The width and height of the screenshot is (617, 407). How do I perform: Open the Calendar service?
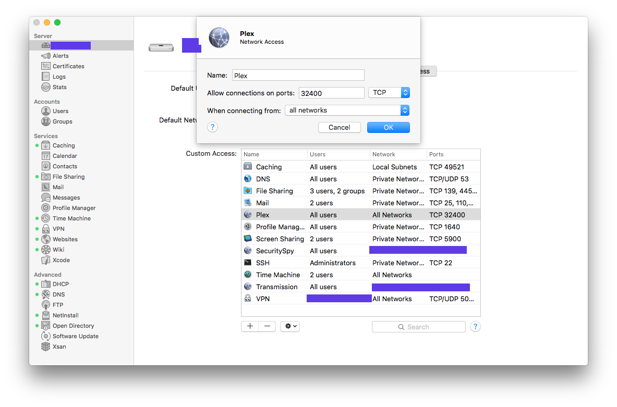point(65,156)
